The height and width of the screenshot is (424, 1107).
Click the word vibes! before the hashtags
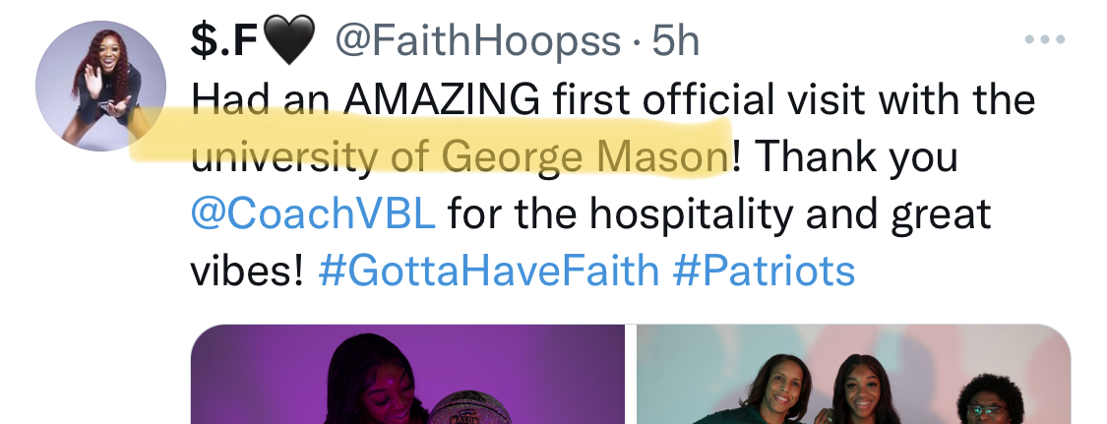245,270
